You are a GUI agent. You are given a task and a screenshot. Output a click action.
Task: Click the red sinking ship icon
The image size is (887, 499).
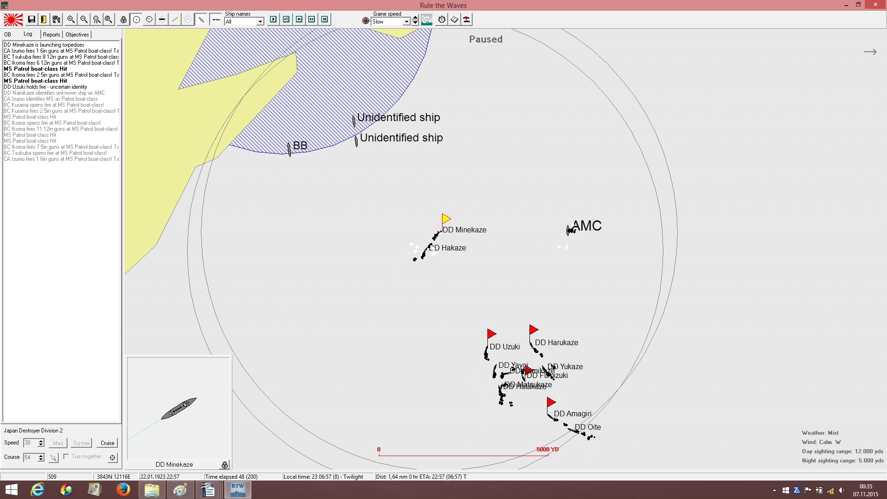coord(467,19)
